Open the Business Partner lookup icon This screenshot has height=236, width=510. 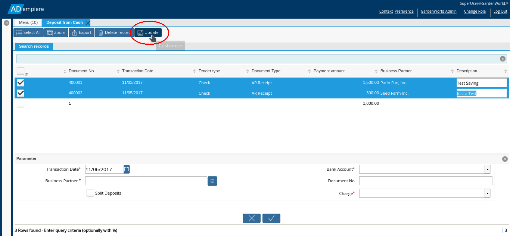tap(212, 181)
